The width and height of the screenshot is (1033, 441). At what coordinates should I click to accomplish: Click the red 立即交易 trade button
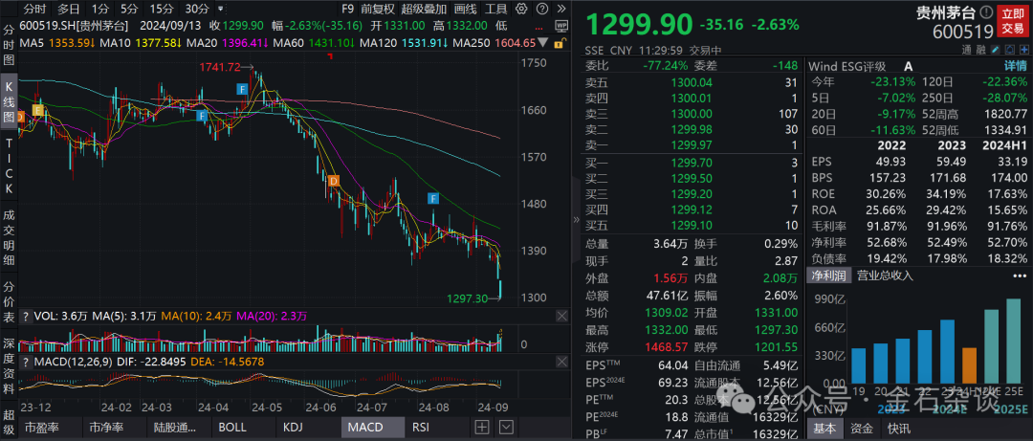coord(1013,20)
